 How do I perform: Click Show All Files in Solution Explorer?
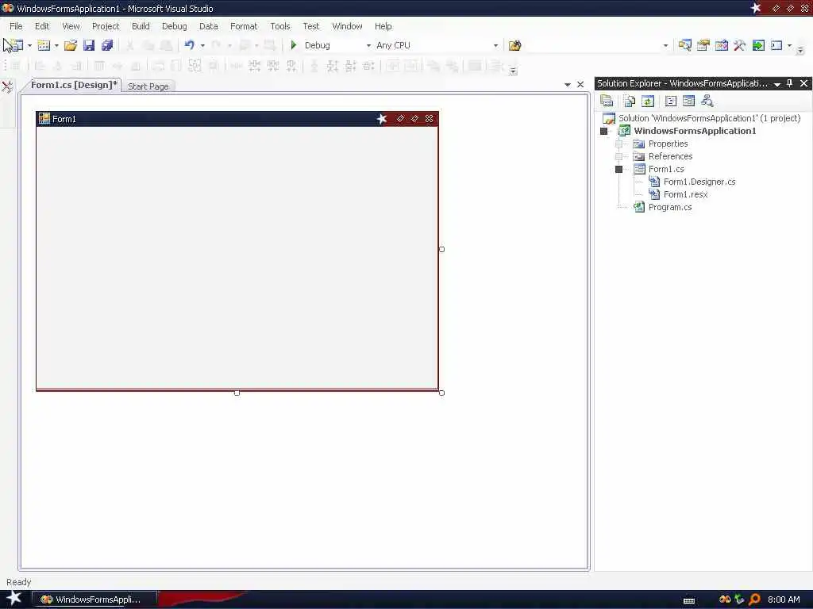pos(630,101)
